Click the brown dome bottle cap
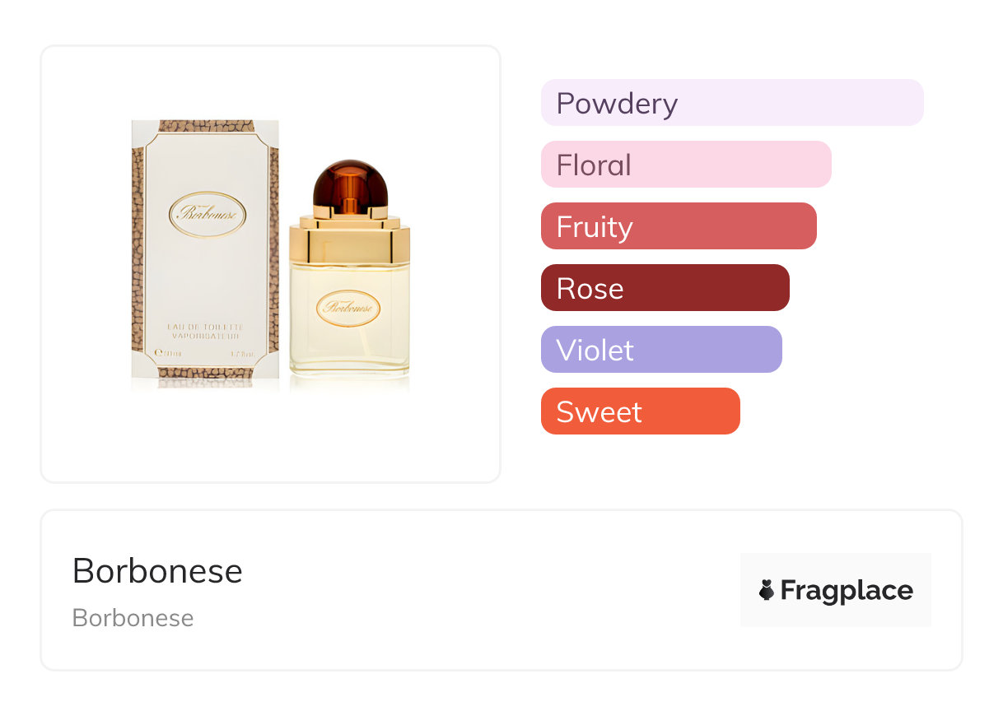1003x711 pixels. [350, 183]
